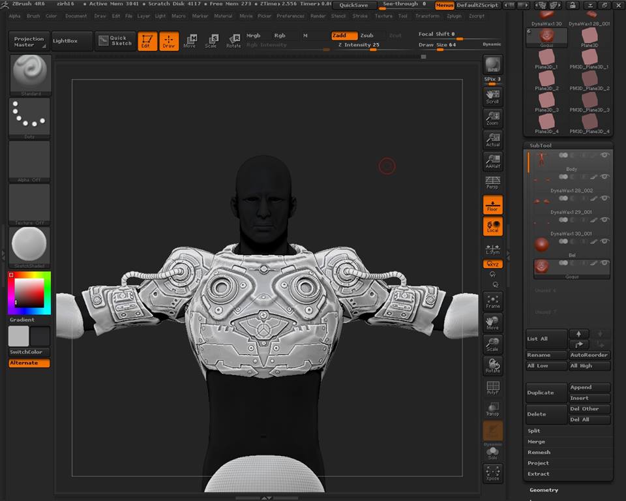Click the Append subtool button
The image size is (626, 501).
point(589,387)
